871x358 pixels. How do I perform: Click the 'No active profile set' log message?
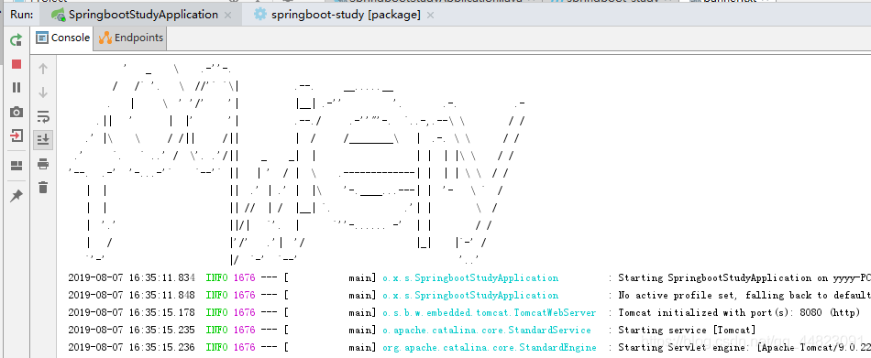click(744, 295)
